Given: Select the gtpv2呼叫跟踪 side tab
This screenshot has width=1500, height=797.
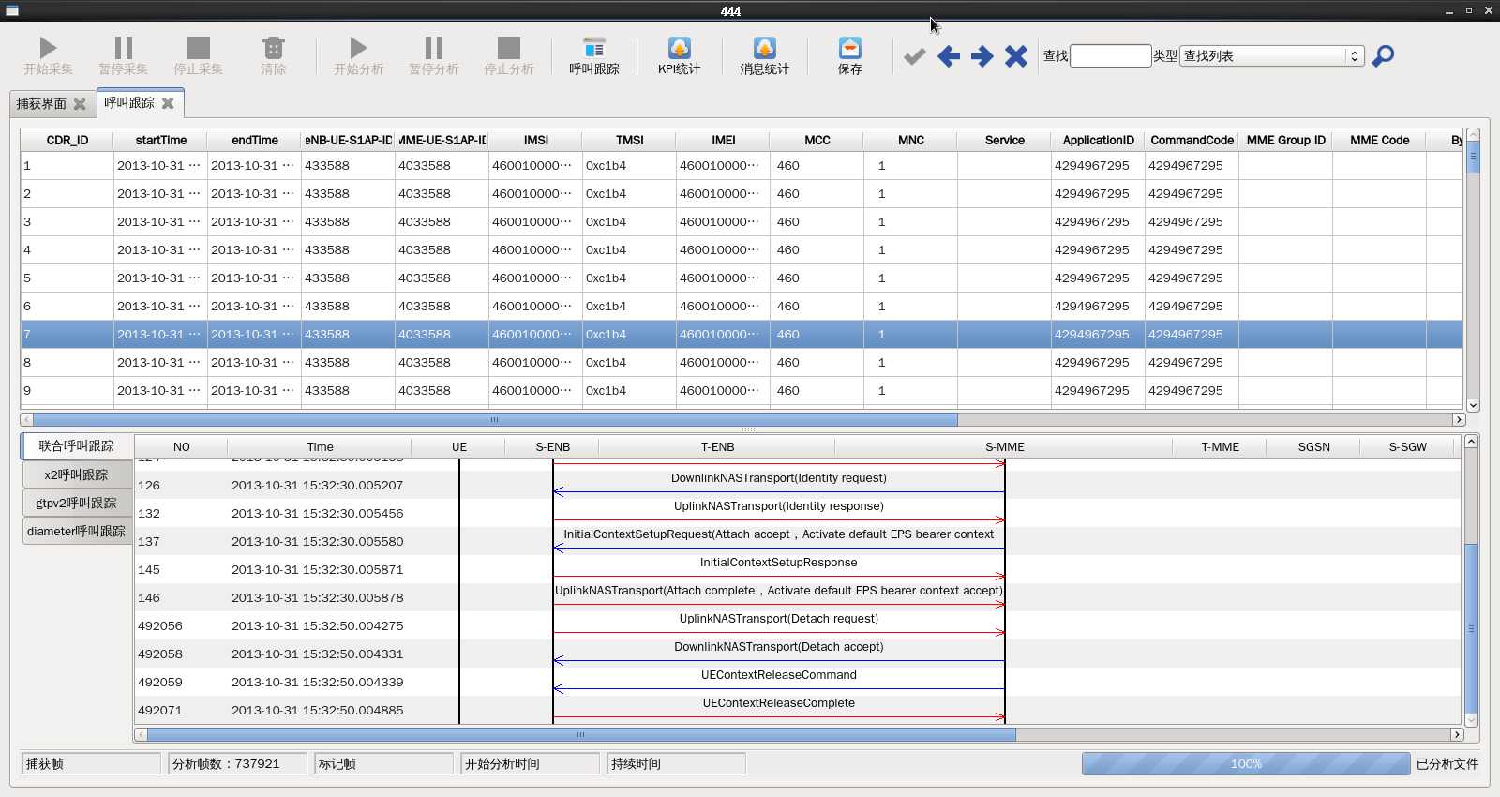Looking at the screenshot, I should coord(77,503).
